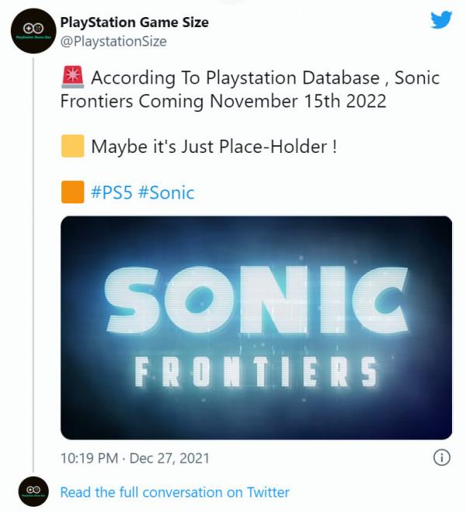
Task: Open the PlayStation Game Size display name
Action: point(134,23)
